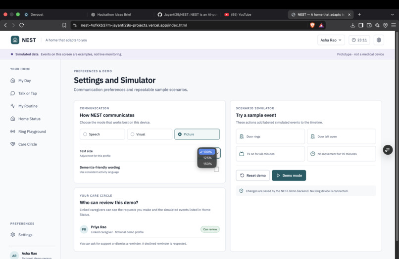This screenshot has height=259, width=399.
Task: Open Ring Playground in the sidebar
Action: [x=32, y=131]
